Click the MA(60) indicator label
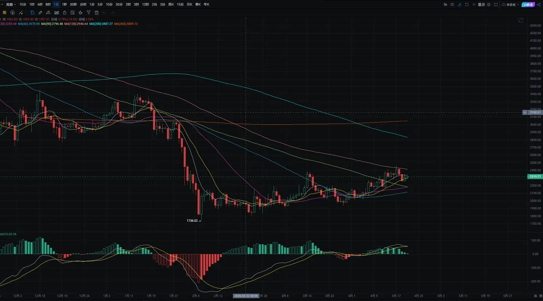The width and height of the screenshot is (543, 301). coord(29,24)
